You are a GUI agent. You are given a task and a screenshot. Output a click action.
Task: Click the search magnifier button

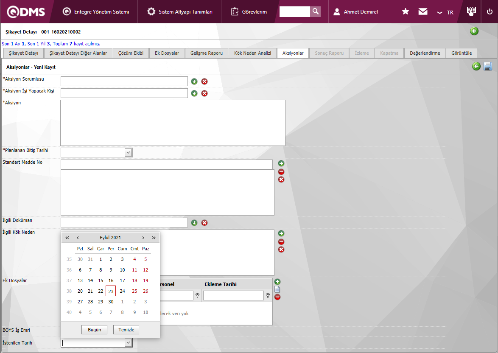[315, 11]
